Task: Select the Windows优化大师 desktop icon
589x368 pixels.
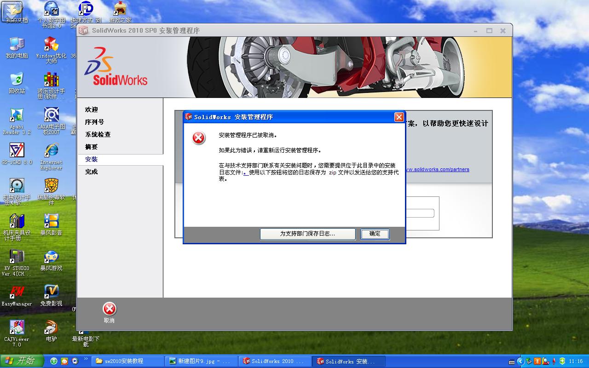Action: pos(51,50)
